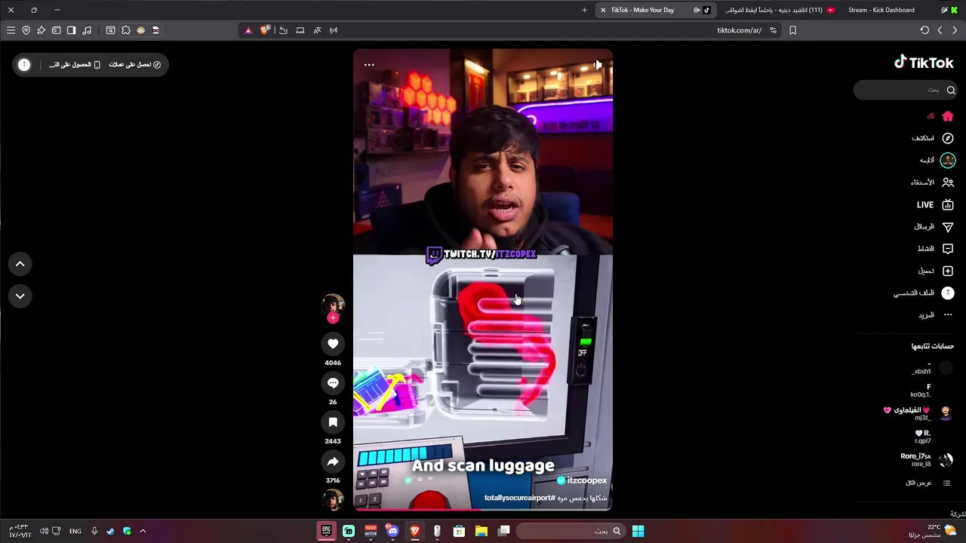
Task: Switch to YouTube tab اناشيد دينيه
Action: [780, 10]
